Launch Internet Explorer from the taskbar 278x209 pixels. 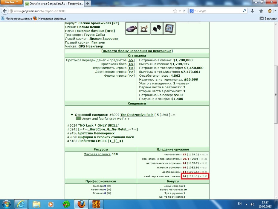click(x=21, y=204)
